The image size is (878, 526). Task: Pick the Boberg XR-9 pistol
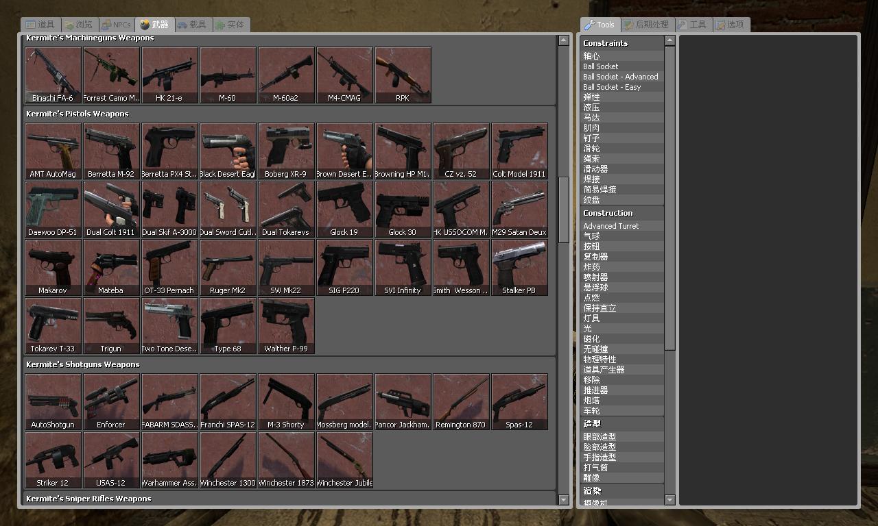pos(286,151)
